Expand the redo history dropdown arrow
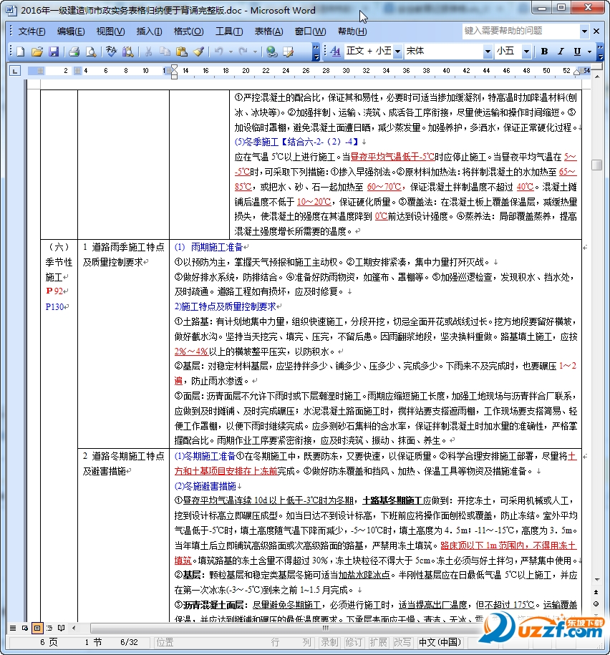 tap(255, 52)
